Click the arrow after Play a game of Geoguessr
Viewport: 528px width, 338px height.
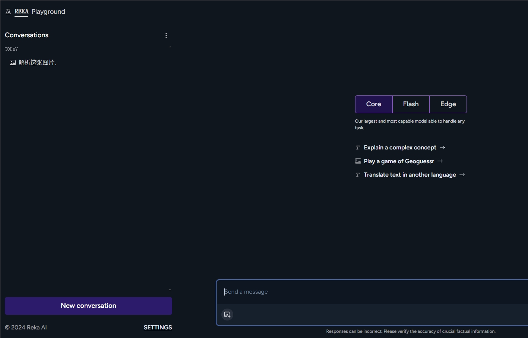click(x=440, y=161)
